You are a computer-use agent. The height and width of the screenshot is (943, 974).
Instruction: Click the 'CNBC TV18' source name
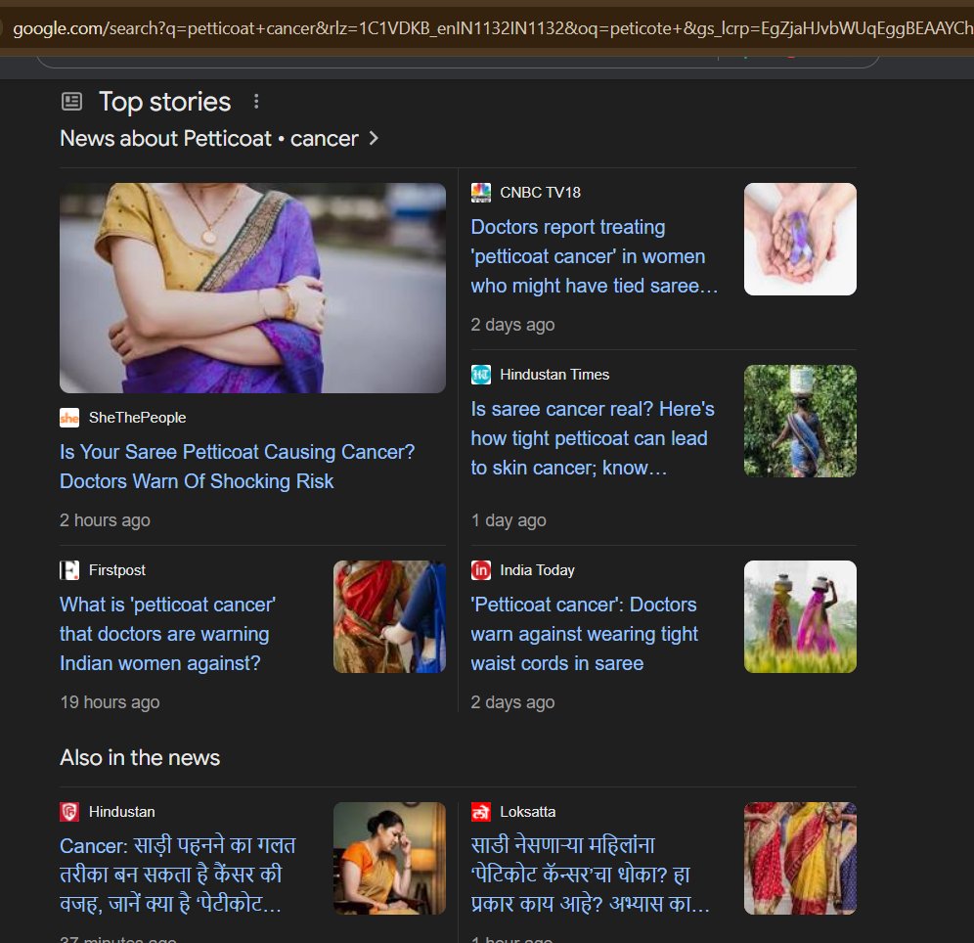click(x=541, y=193)
